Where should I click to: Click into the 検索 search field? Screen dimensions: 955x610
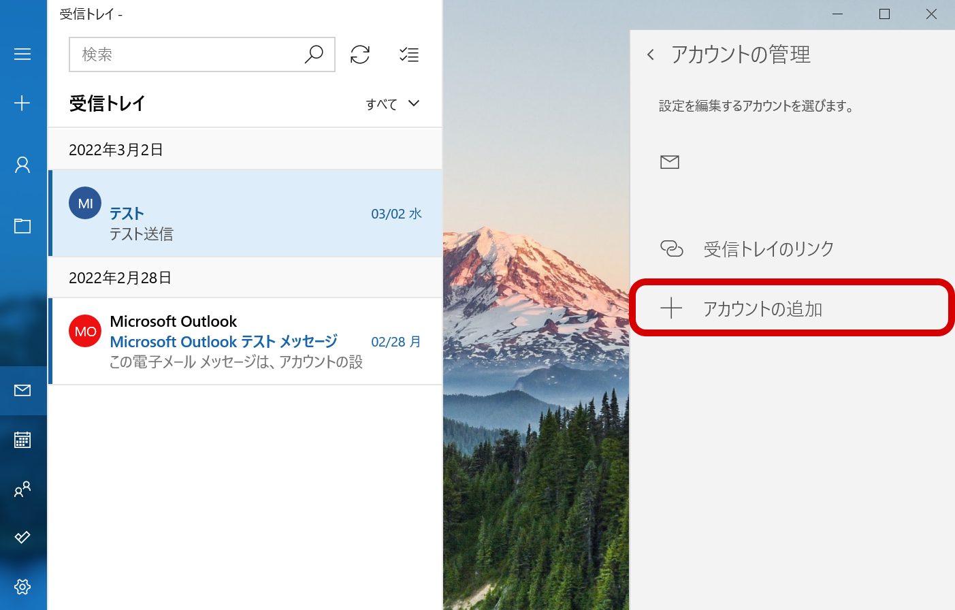click(x=184, y=54)
